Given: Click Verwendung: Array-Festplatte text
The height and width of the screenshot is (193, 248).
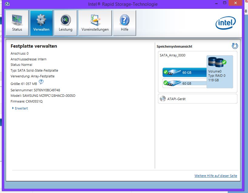Looking at the screenshot, I should tap(32, 76).
